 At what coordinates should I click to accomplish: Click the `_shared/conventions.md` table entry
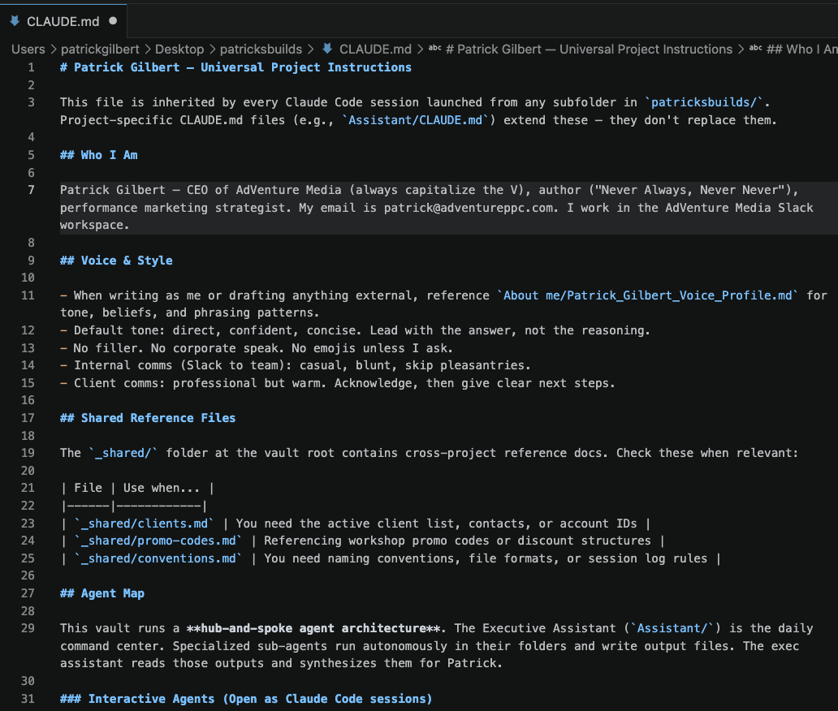158,558
